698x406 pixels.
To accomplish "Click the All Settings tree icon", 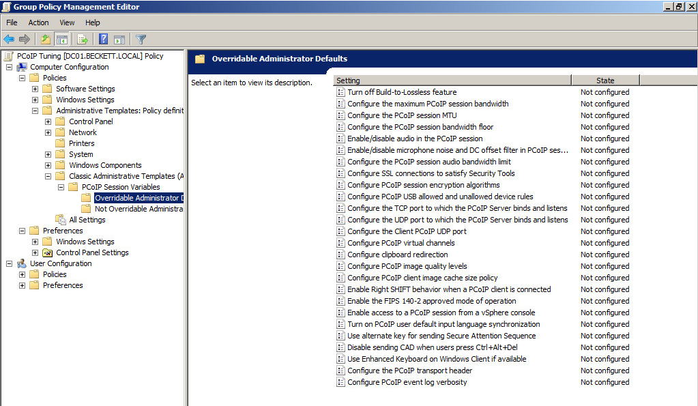I will (61, 220).
